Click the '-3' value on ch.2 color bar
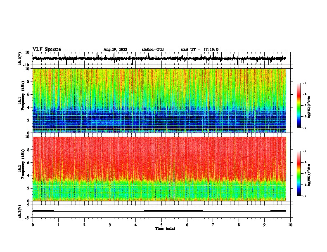 [304, 151]
